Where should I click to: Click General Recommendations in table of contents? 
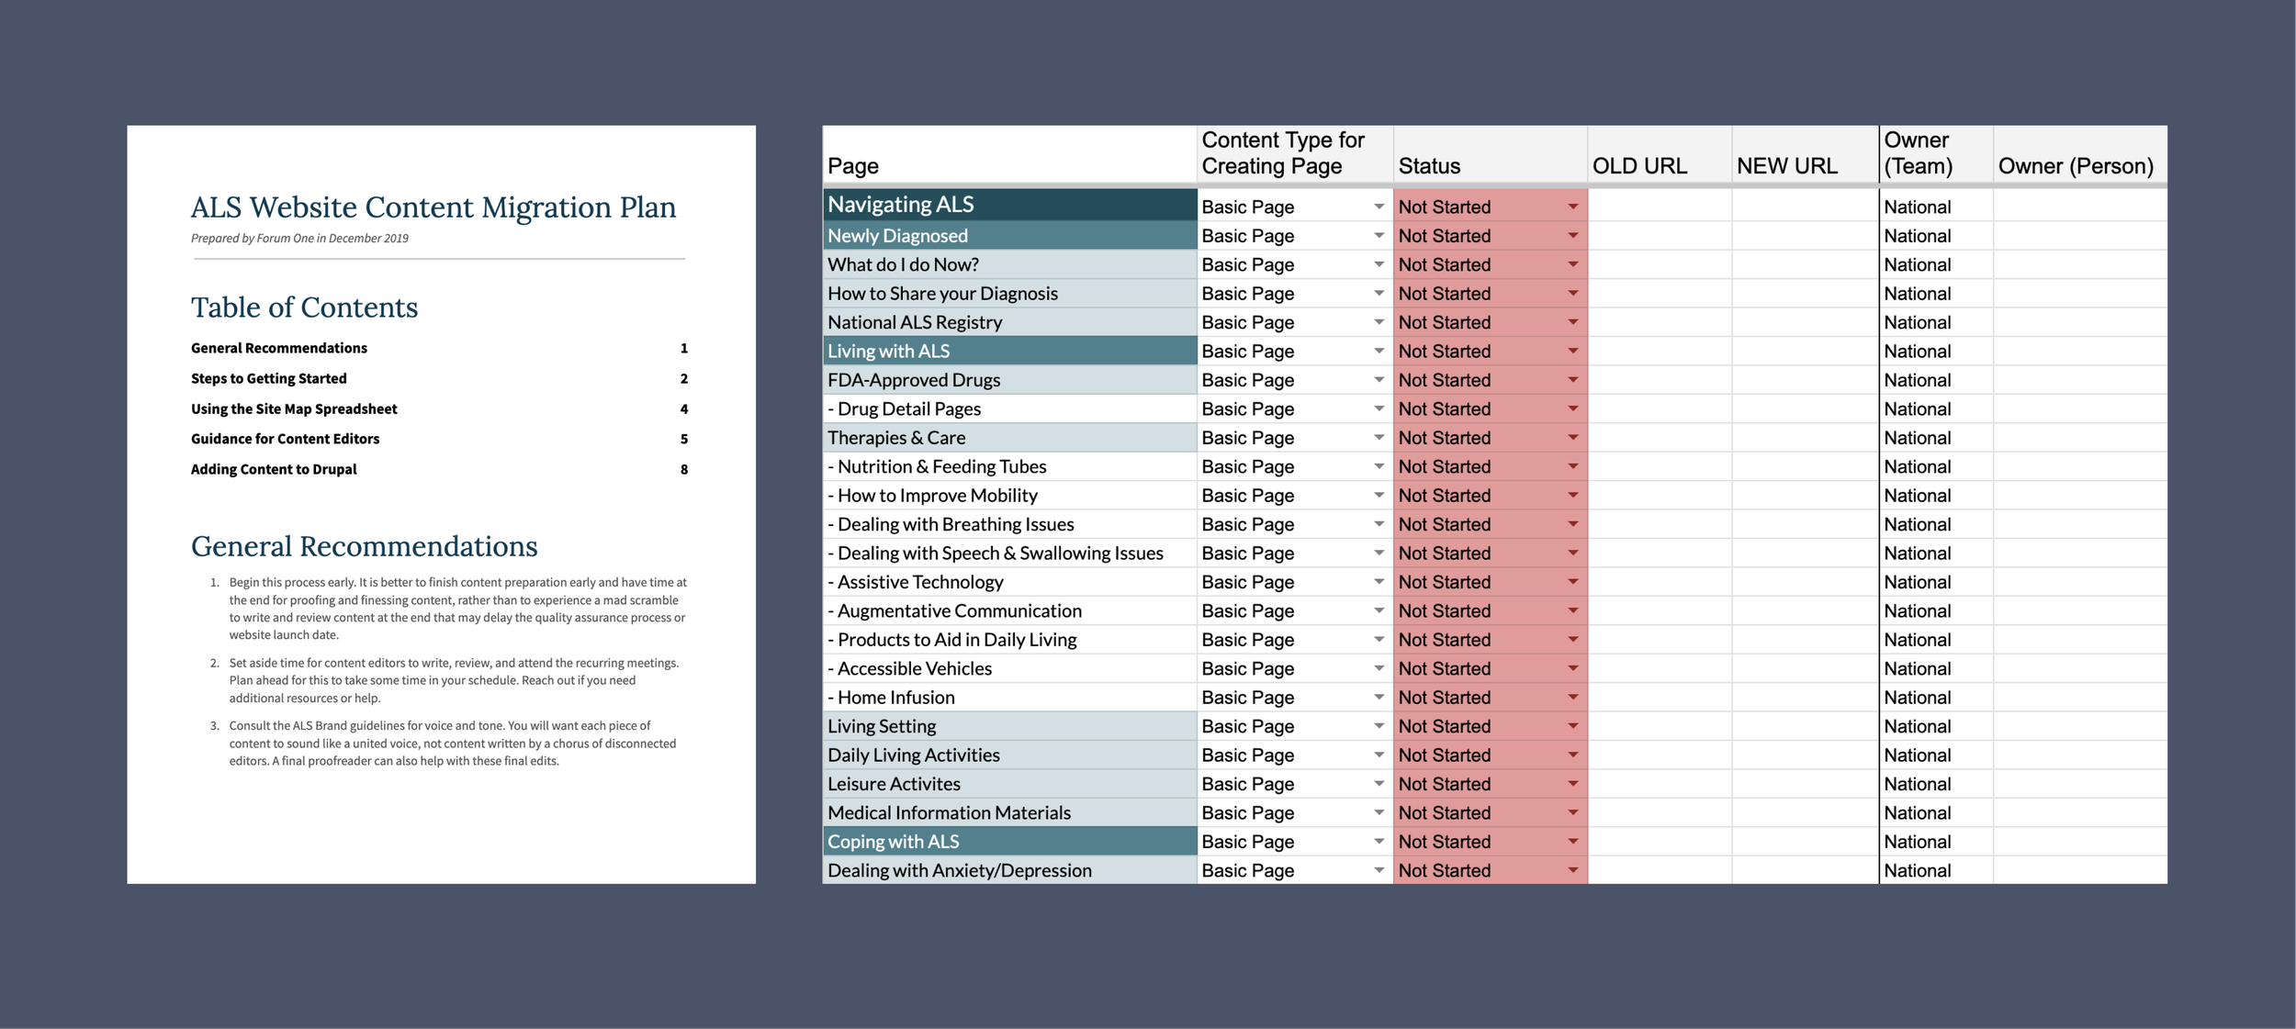(x=279, y=348)
